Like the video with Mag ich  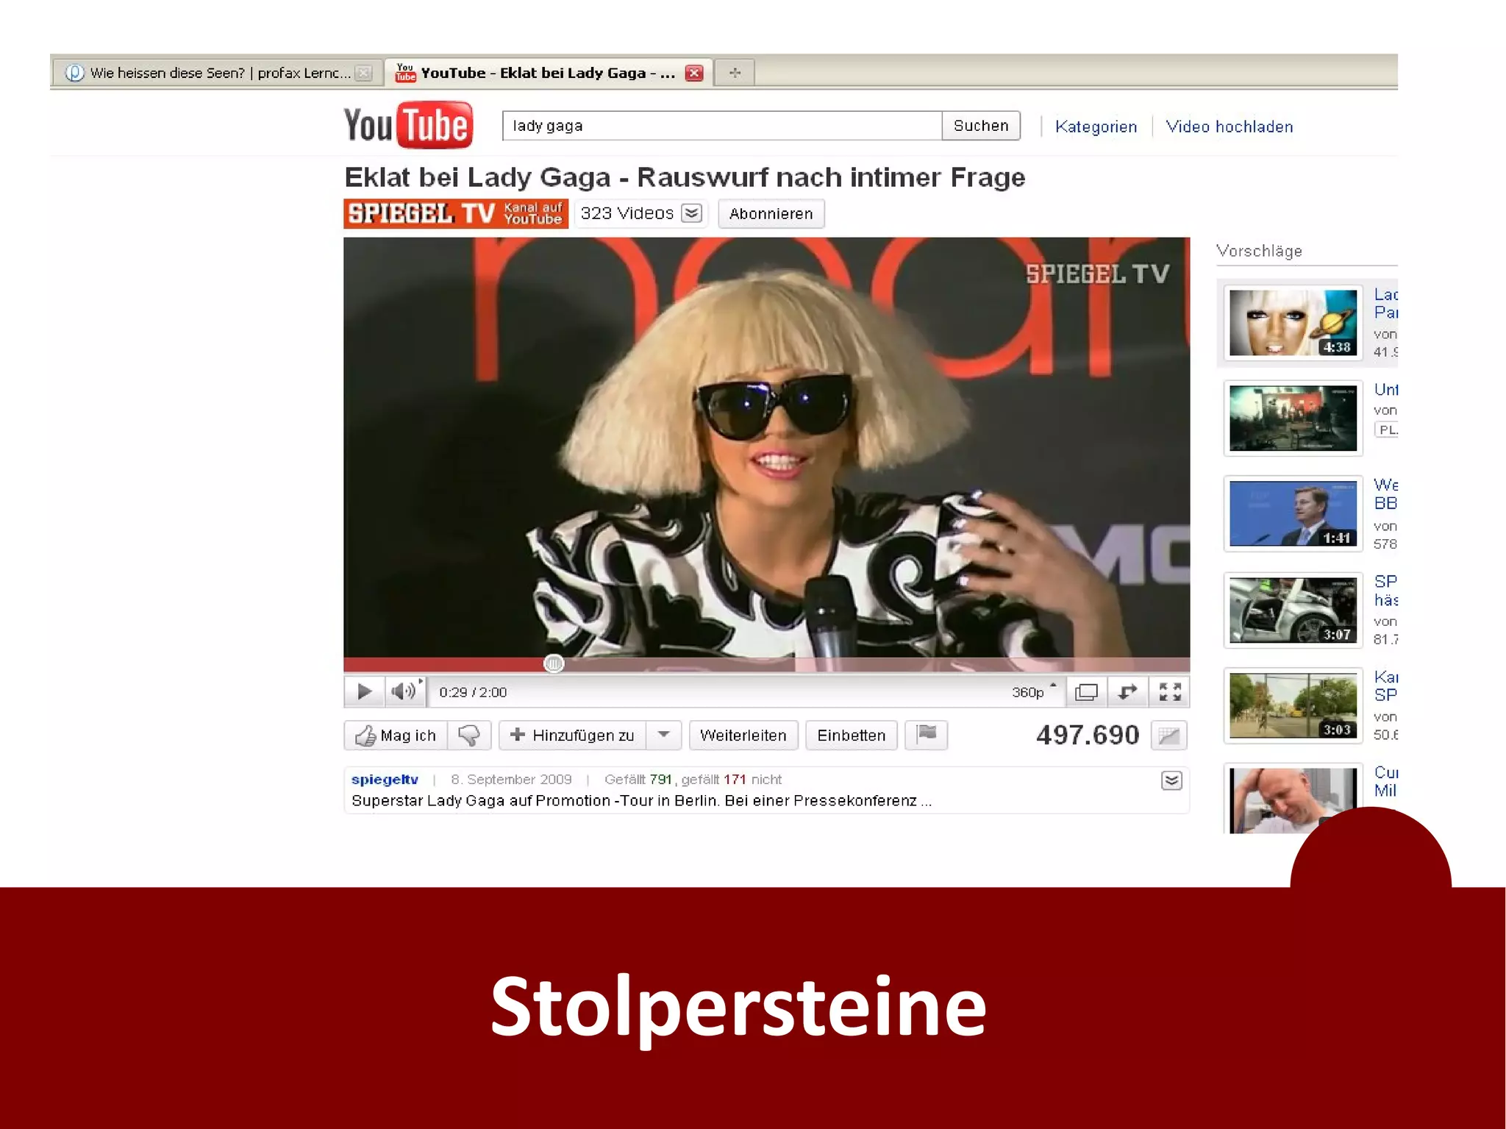[396, 736]
